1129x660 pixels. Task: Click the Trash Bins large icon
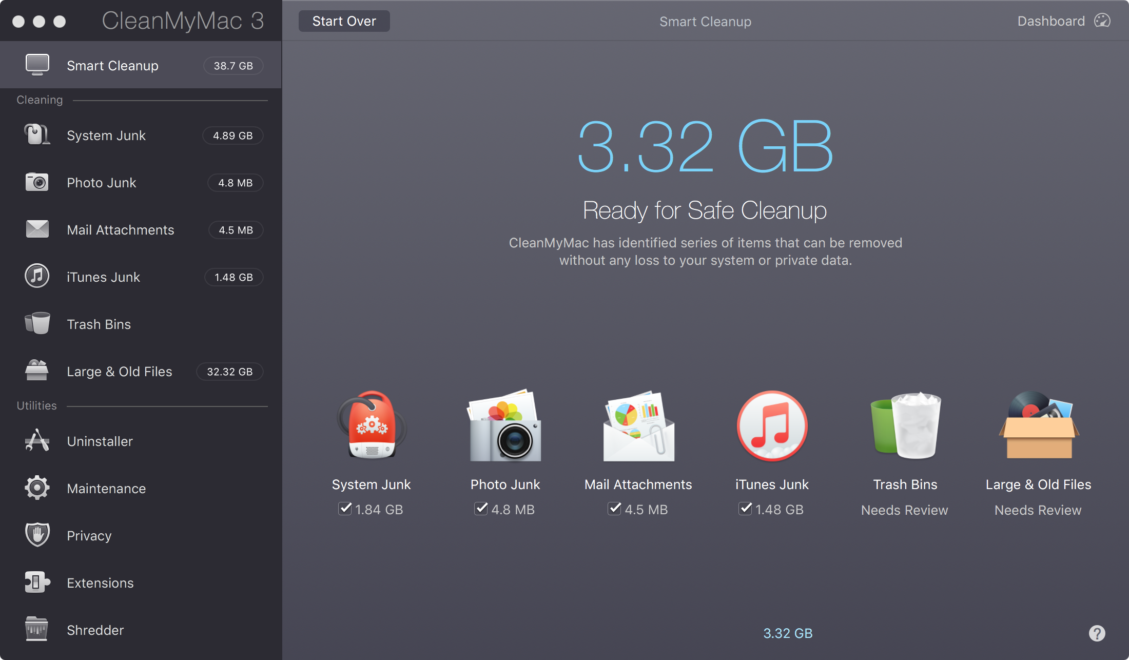pyautogui.click(x=905, y=426)
